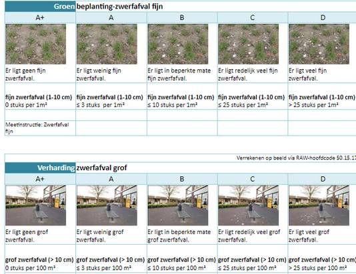
Task: Open the A quality photo of fine litter planting
Action: click(107, 44)
